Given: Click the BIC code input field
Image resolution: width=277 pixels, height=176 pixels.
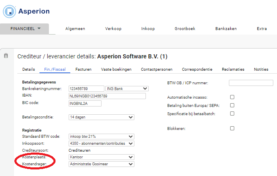Looking at the screenshot, I should tap(85, 103).
